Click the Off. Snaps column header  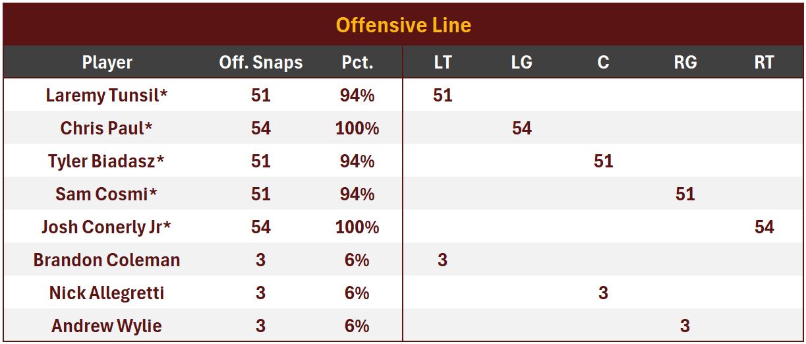[260, 63]
